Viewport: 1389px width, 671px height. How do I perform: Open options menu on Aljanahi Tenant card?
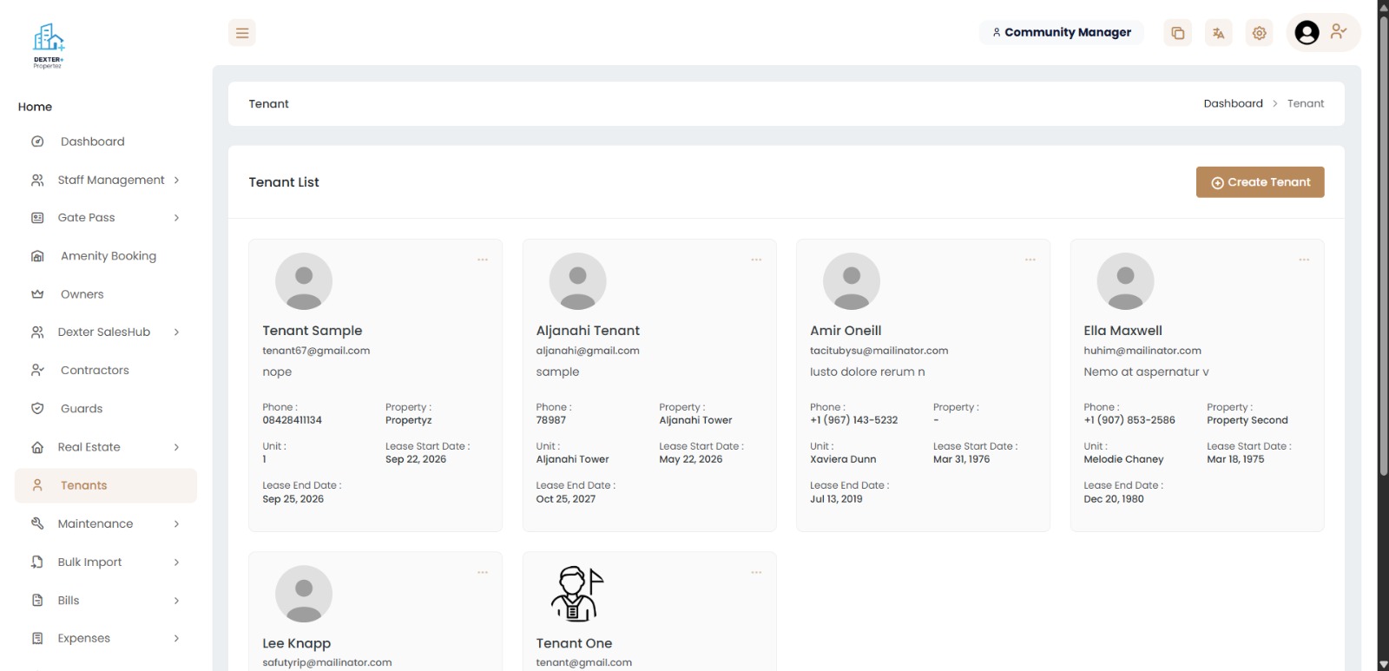[756, 260]
